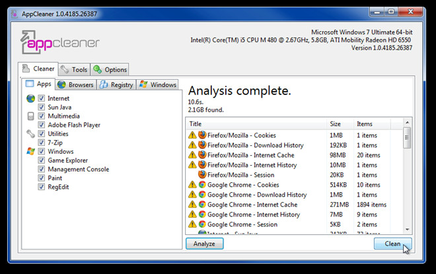Click warning icon for Firefox Internet Cache

coord(192,155)
